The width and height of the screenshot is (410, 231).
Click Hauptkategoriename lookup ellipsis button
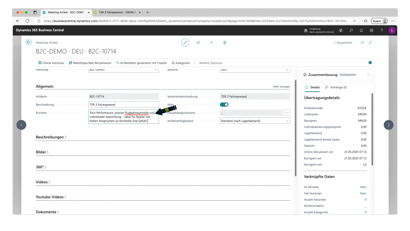tap(287, 113)
